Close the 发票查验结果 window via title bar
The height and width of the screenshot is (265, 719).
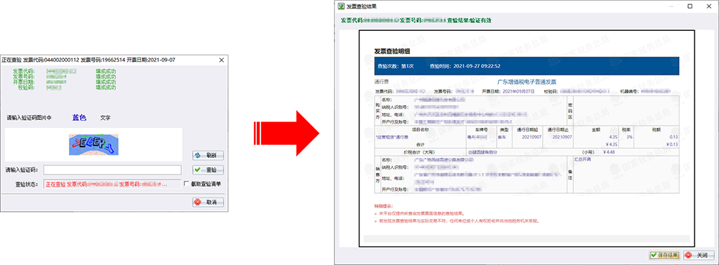point(708,6)
